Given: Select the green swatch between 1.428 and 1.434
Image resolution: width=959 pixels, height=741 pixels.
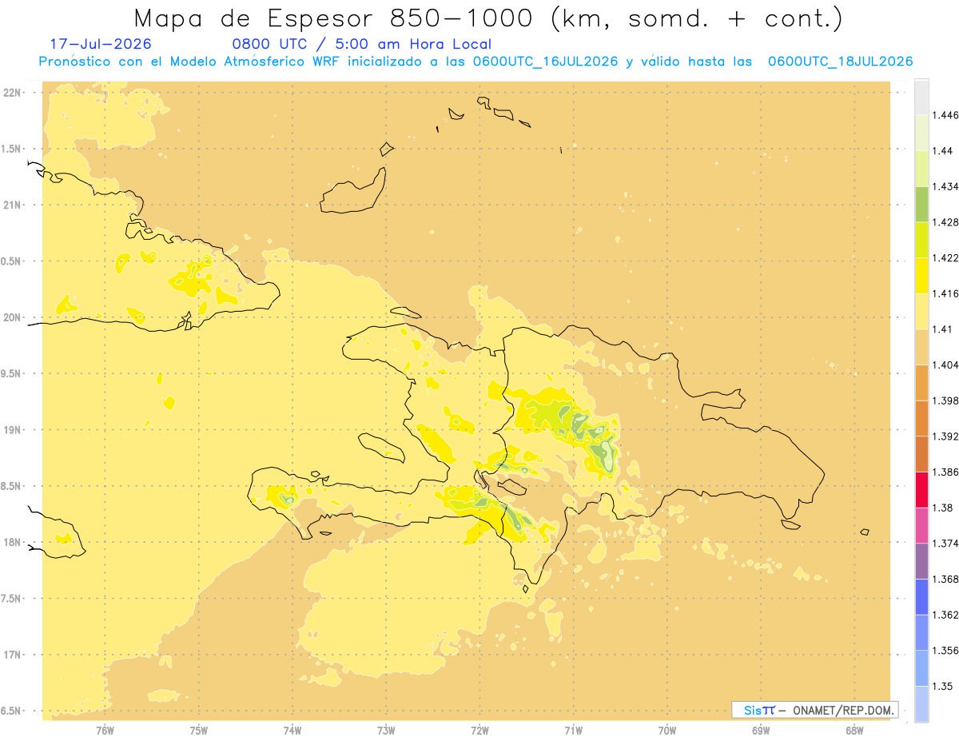Looking at the screenshot, I should [x=921, y=205].
